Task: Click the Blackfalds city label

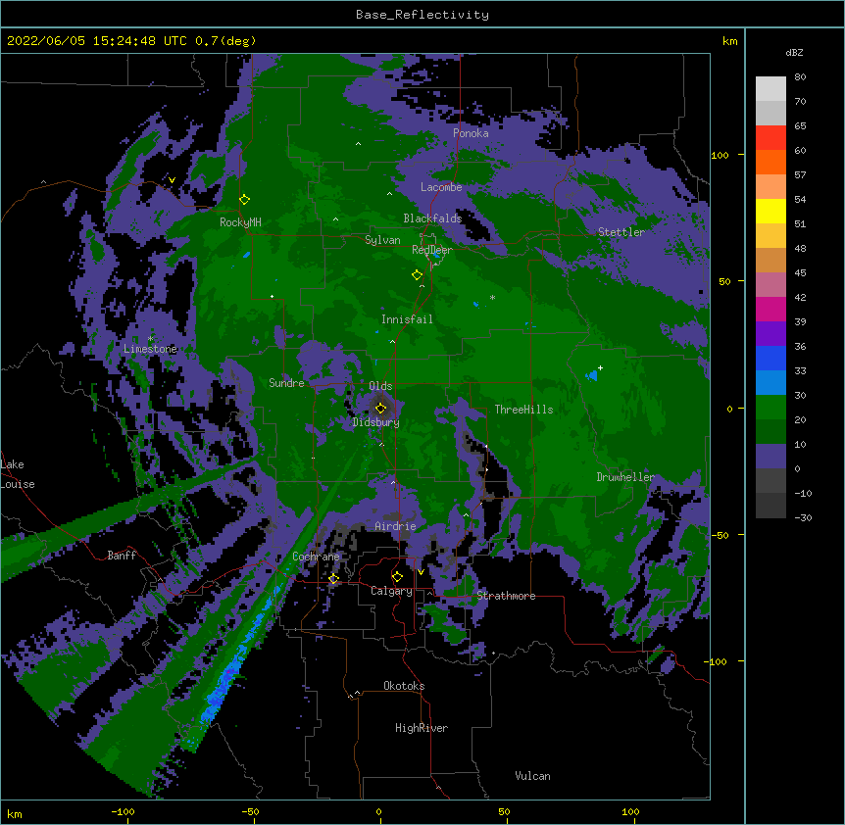Action: [x=432, y=218]
